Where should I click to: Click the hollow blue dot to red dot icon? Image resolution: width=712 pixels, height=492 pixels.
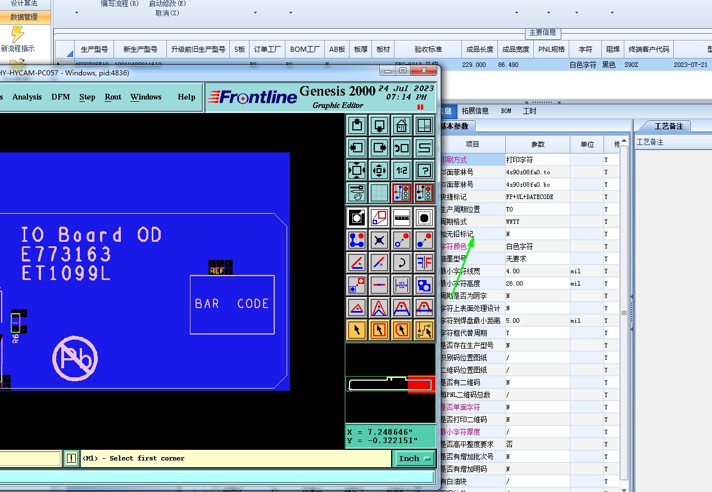pyautogui.click(x=402, y=240)
